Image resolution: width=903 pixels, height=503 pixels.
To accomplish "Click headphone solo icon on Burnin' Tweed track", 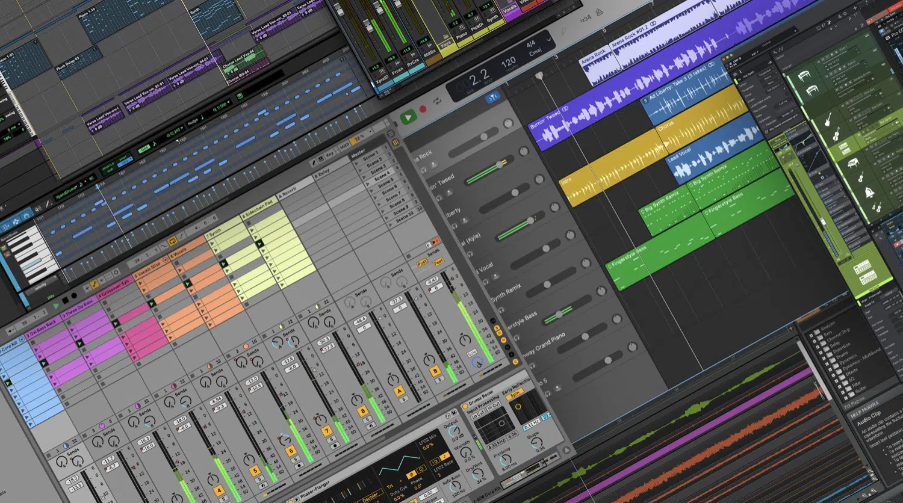I will [439, 198].
